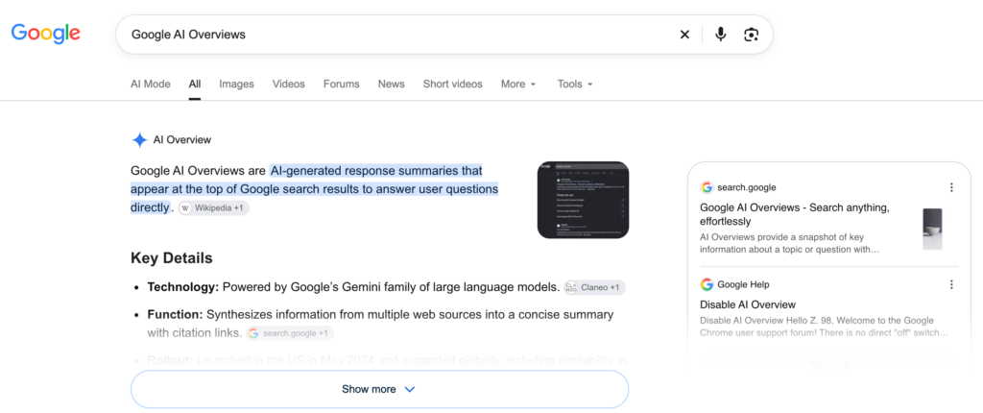Open three-dot menu for search.google result
This screenshot has width=983, height=413.
951,187
